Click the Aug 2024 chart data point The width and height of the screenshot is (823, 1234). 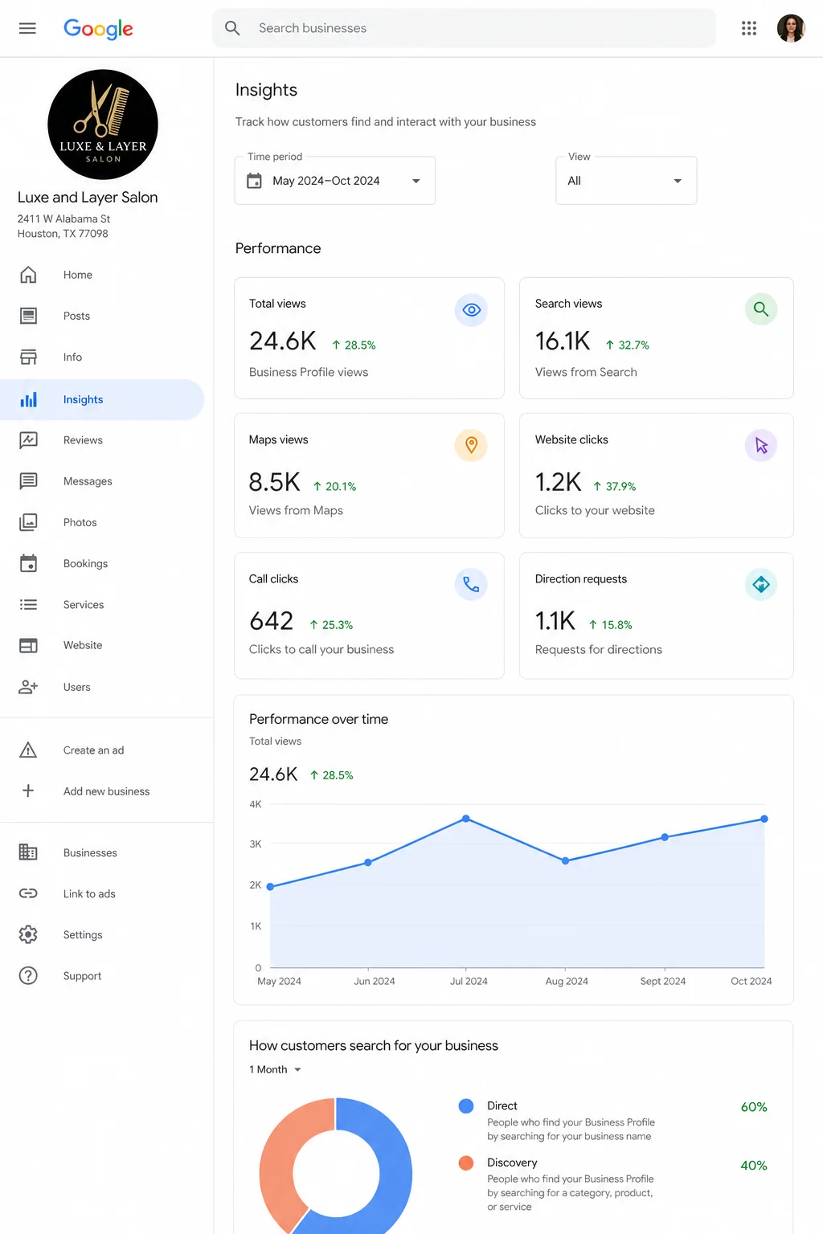tap(566, 860)
